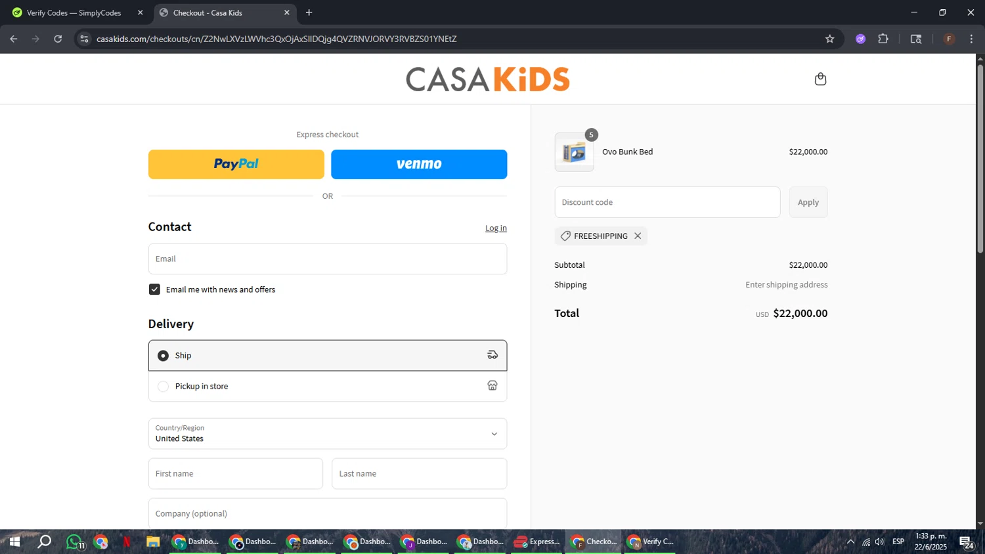Open the Chrome profile avatar
This screenshot has height=554, width=985.
tap(949, 39)
